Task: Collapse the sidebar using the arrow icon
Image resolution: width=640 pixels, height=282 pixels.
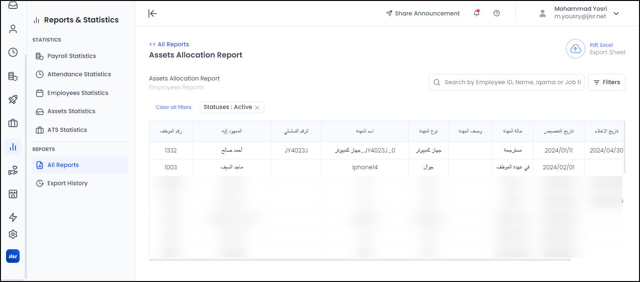Action: click(152, 14)
